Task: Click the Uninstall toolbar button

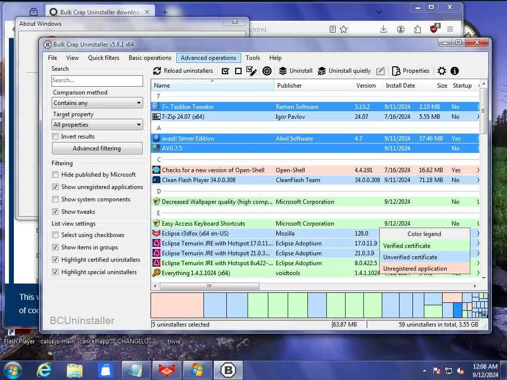Action: pos(296,71)
